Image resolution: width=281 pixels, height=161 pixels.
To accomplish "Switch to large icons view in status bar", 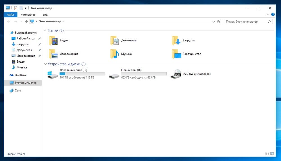I will [x=272, y=154].
